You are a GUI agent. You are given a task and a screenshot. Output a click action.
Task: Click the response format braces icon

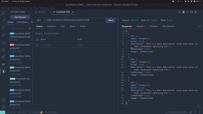[x=200, y=26]
